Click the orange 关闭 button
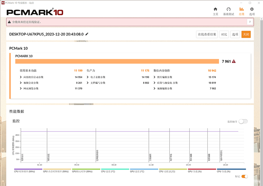 [246, 34]
